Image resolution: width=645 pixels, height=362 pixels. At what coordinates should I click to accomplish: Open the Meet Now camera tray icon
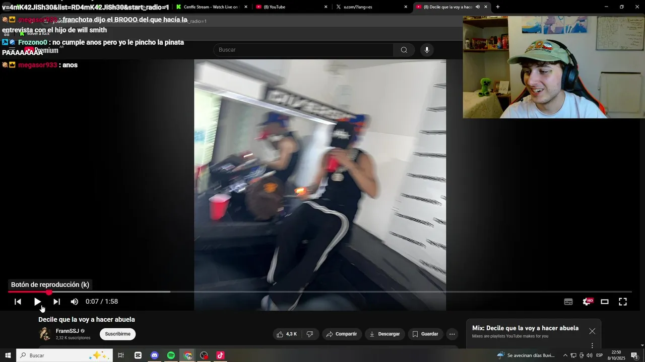click(x=582, y=355)
